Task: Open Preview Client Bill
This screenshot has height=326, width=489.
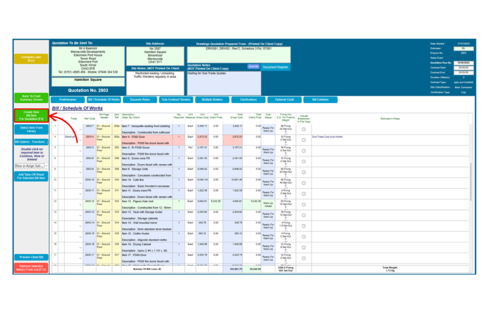Action: (x=31, y=257)
